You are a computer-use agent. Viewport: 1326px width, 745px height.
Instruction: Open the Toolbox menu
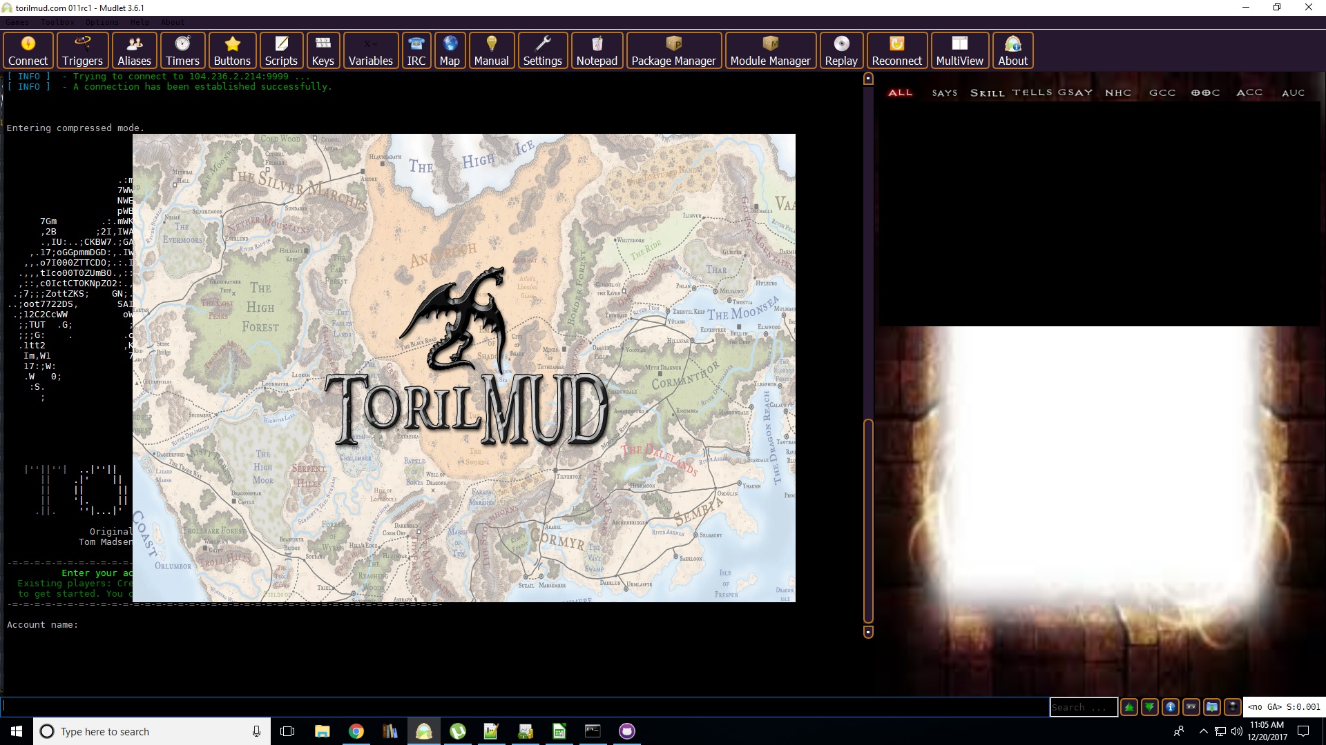[57, 22]
